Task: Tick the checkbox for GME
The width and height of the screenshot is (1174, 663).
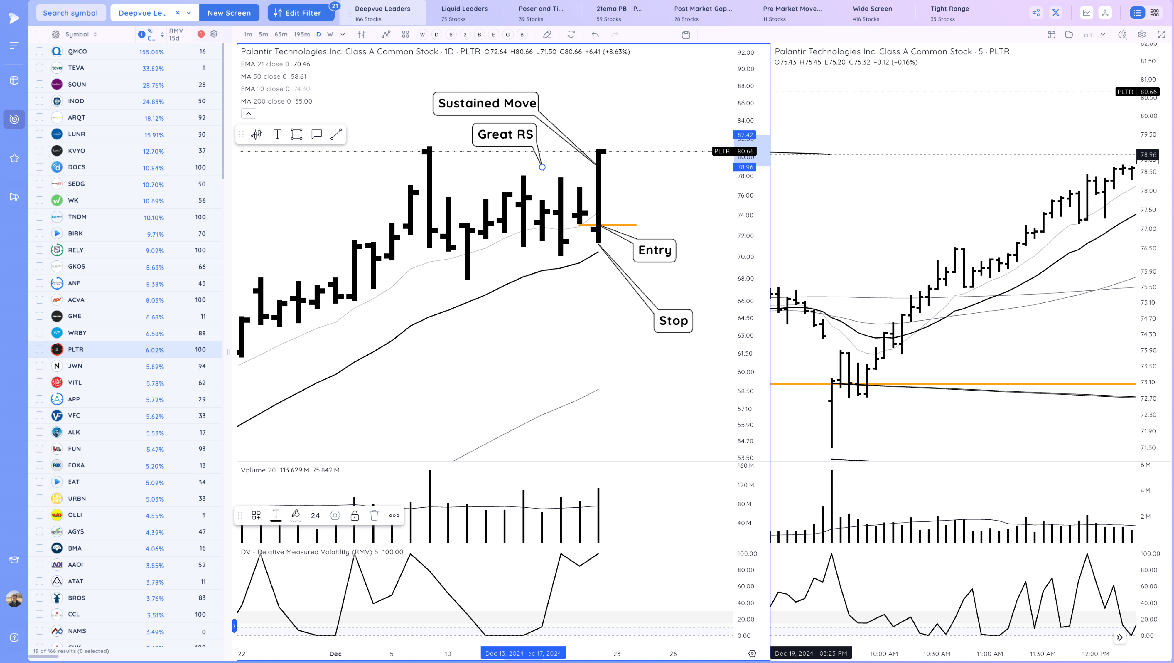Action: [x=40, y=316]
